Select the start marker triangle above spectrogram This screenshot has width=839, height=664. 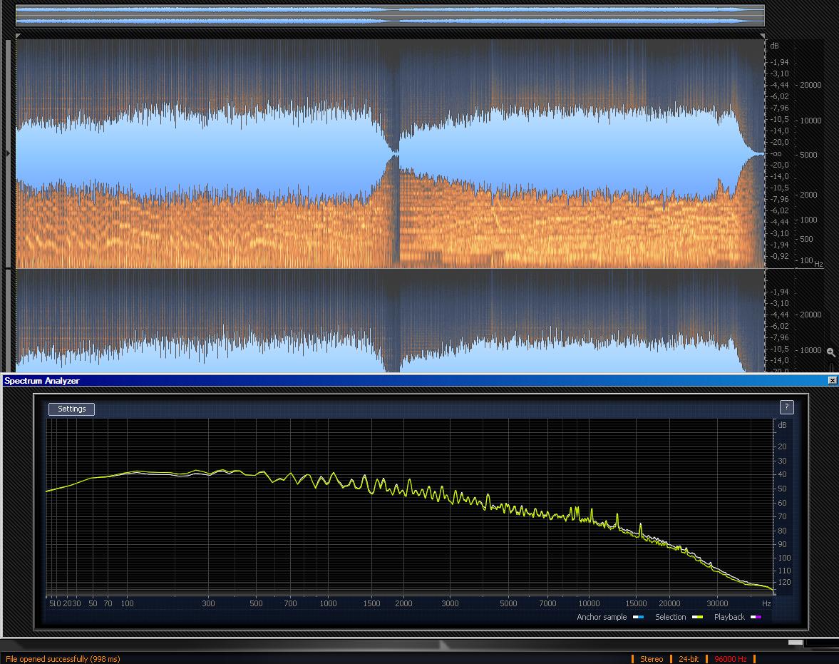[19, 36]
